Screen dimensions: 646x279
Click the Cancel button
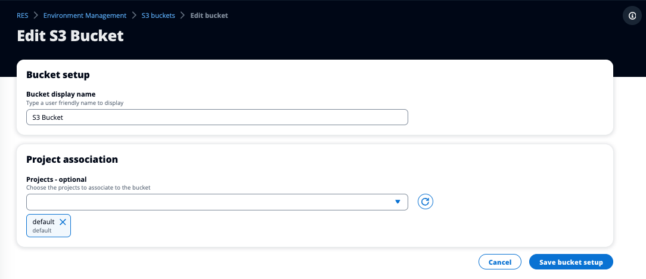click(x=499, y=262)
